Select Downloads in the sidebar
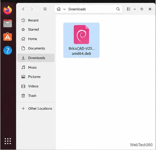 36,58
